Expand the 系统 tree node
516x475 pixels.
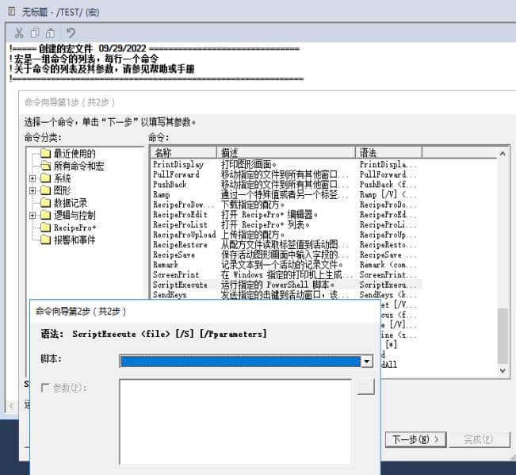(x=32, y=178)
